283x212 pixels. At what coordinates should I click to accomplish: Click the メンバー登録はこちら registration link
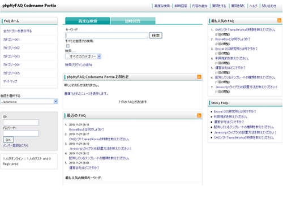coord(16,145)
